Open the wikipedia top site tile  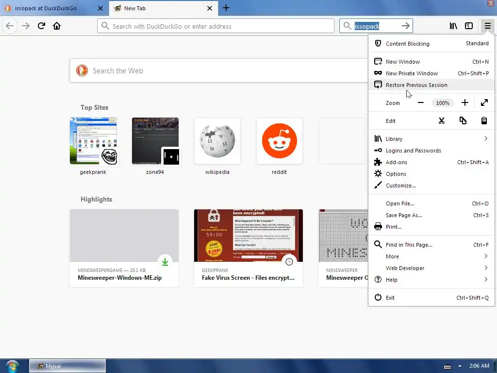point(217,146)
